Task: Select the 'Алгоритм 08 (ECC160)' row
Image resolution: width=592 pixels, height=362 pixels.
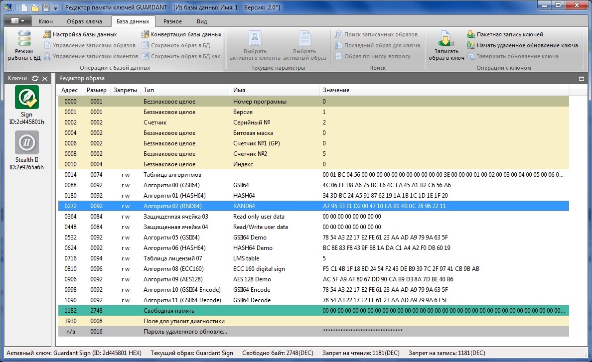Action: (x=173, y=269)
